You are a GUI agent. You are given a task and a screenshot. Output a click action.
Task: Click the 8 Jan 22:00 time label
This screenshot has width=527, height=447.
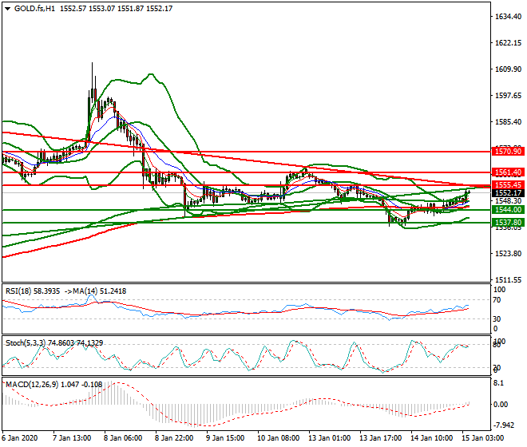point(174,438)
